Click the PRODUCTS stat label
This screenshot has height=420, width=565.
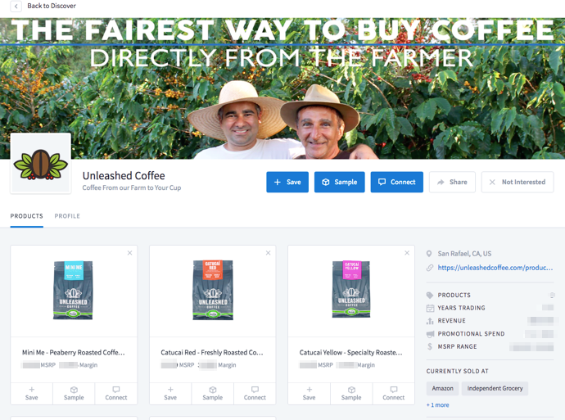click(454, 295)
